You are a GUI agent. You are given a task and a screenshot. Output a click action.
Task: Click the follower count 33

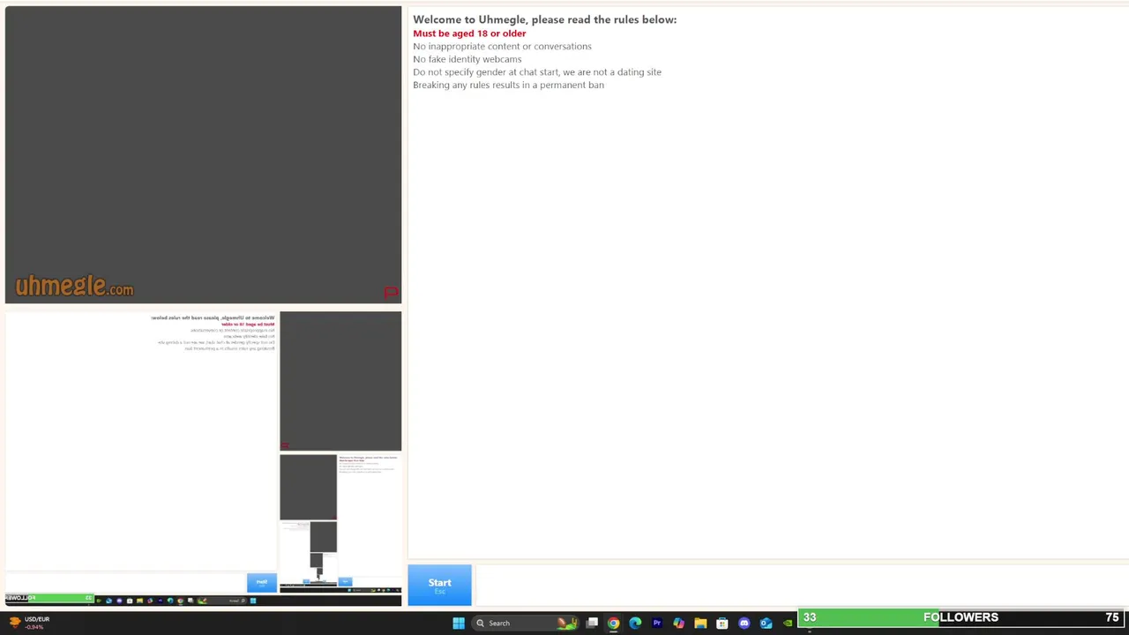[x=810, y=617]
